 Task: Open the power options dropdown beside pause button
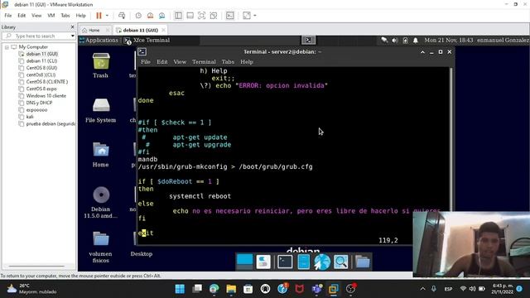[x=107, y=16]
